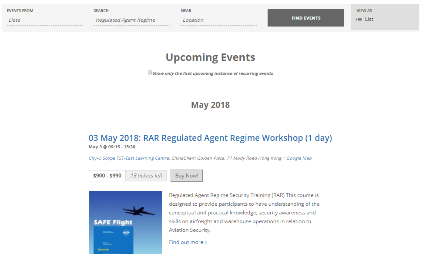Click the $900 - $990 price box
This screenshot has height=254, width=426.
(x=107, y=176)
